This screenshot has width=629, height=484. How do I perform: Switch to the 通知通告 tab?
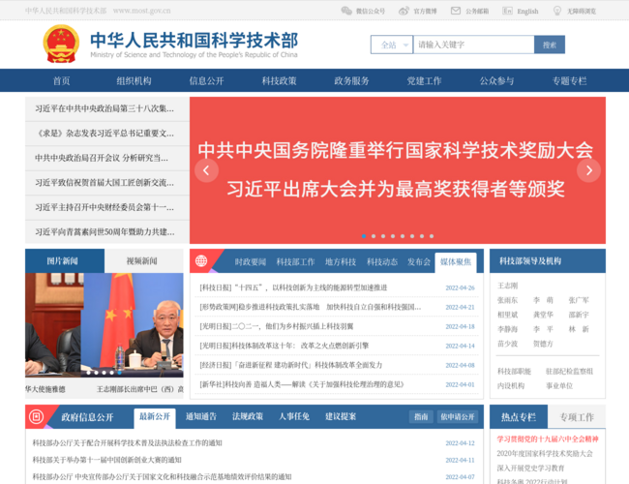point(201,416)
